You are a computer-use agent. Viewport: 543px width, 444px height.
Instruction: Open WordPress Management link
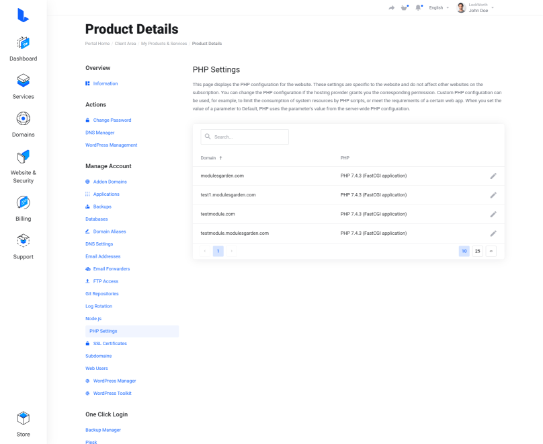pyautogui.click(x=111, y=145)
